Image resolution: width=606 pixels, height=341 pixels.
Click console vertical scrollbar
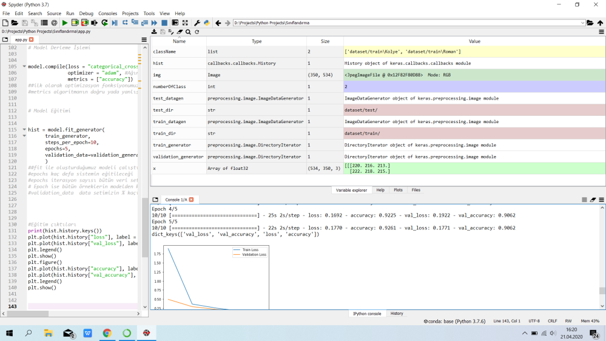point(602,291)
